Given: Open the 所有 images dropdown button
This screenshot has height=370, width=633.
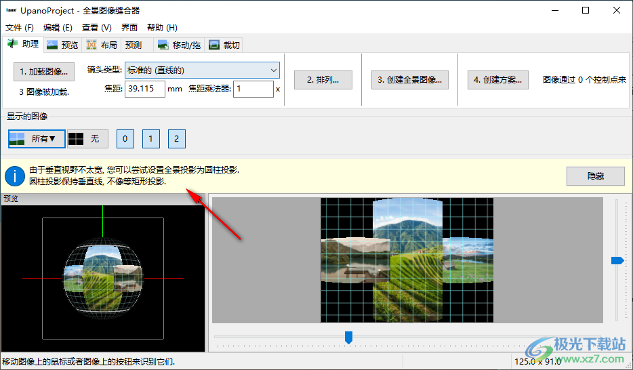Looking at the screenshot, I should pyautogui.click(x=37, y=139).
